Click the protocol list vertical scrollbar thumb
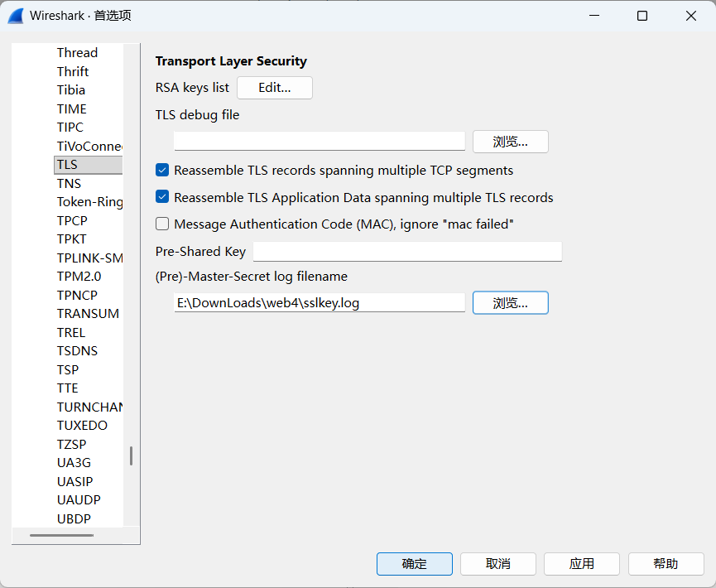This screenshot has height=588, width=716. coord(131,456)
